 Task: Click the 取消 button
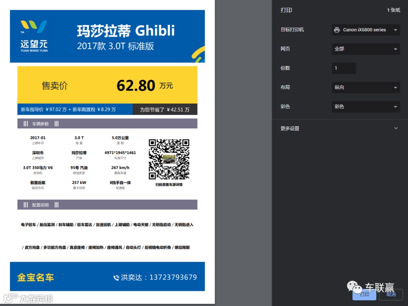391,294
